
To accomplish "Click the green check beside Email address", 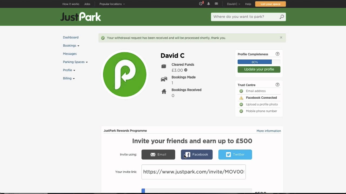I will pyautogui.click(x=241, y=91).
